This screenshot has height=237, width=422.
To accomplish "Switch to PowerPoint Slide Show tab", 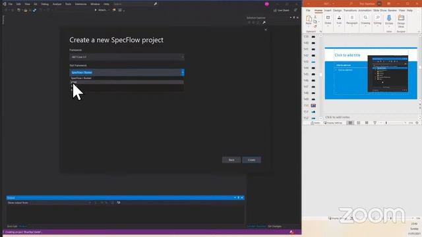I will [x=380, y=11].
